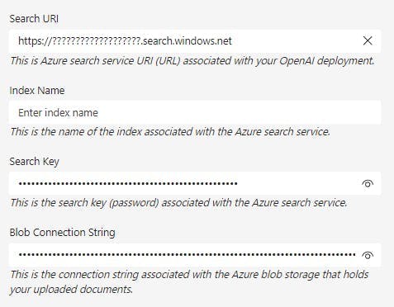Click the 'Index Name' field label

[37, 91]
